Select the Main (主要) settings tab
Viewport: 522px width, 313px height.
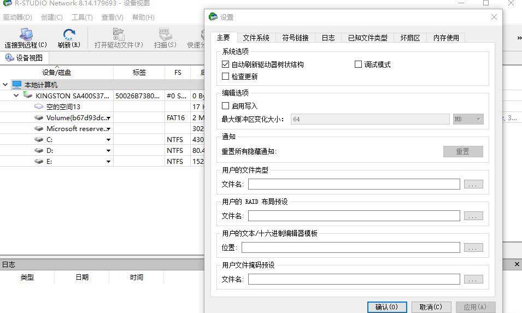pos(224,37)
